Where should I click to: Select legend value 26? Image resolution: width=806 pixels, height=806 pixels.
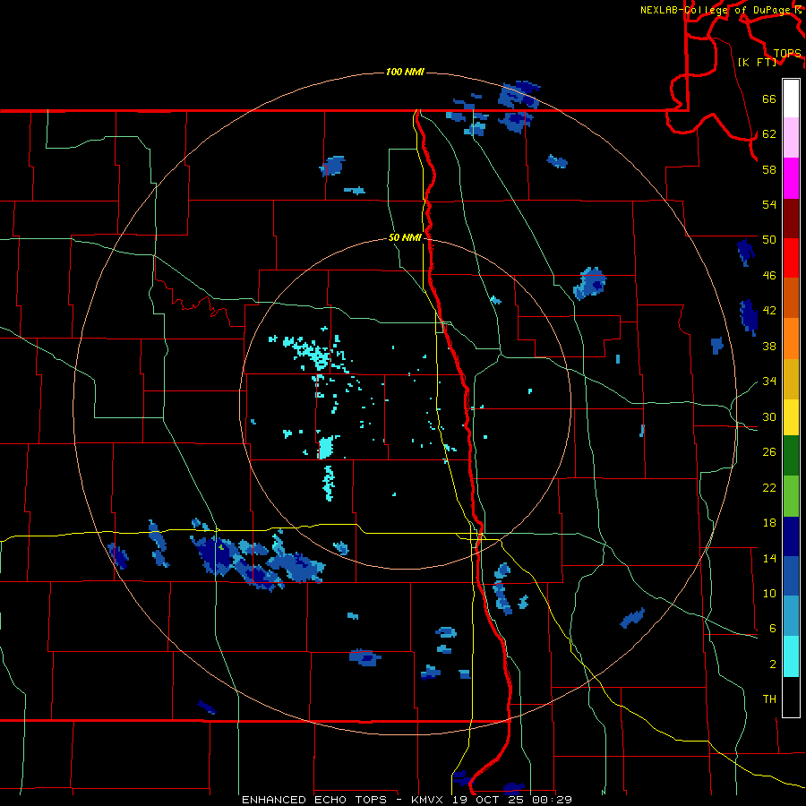769,452
